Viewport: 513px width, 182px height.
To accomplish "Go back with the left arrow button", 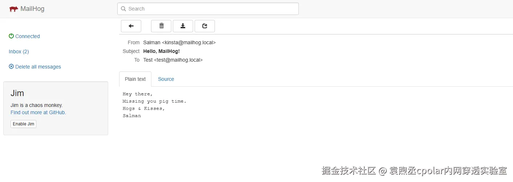I will [x=131, y=26].
